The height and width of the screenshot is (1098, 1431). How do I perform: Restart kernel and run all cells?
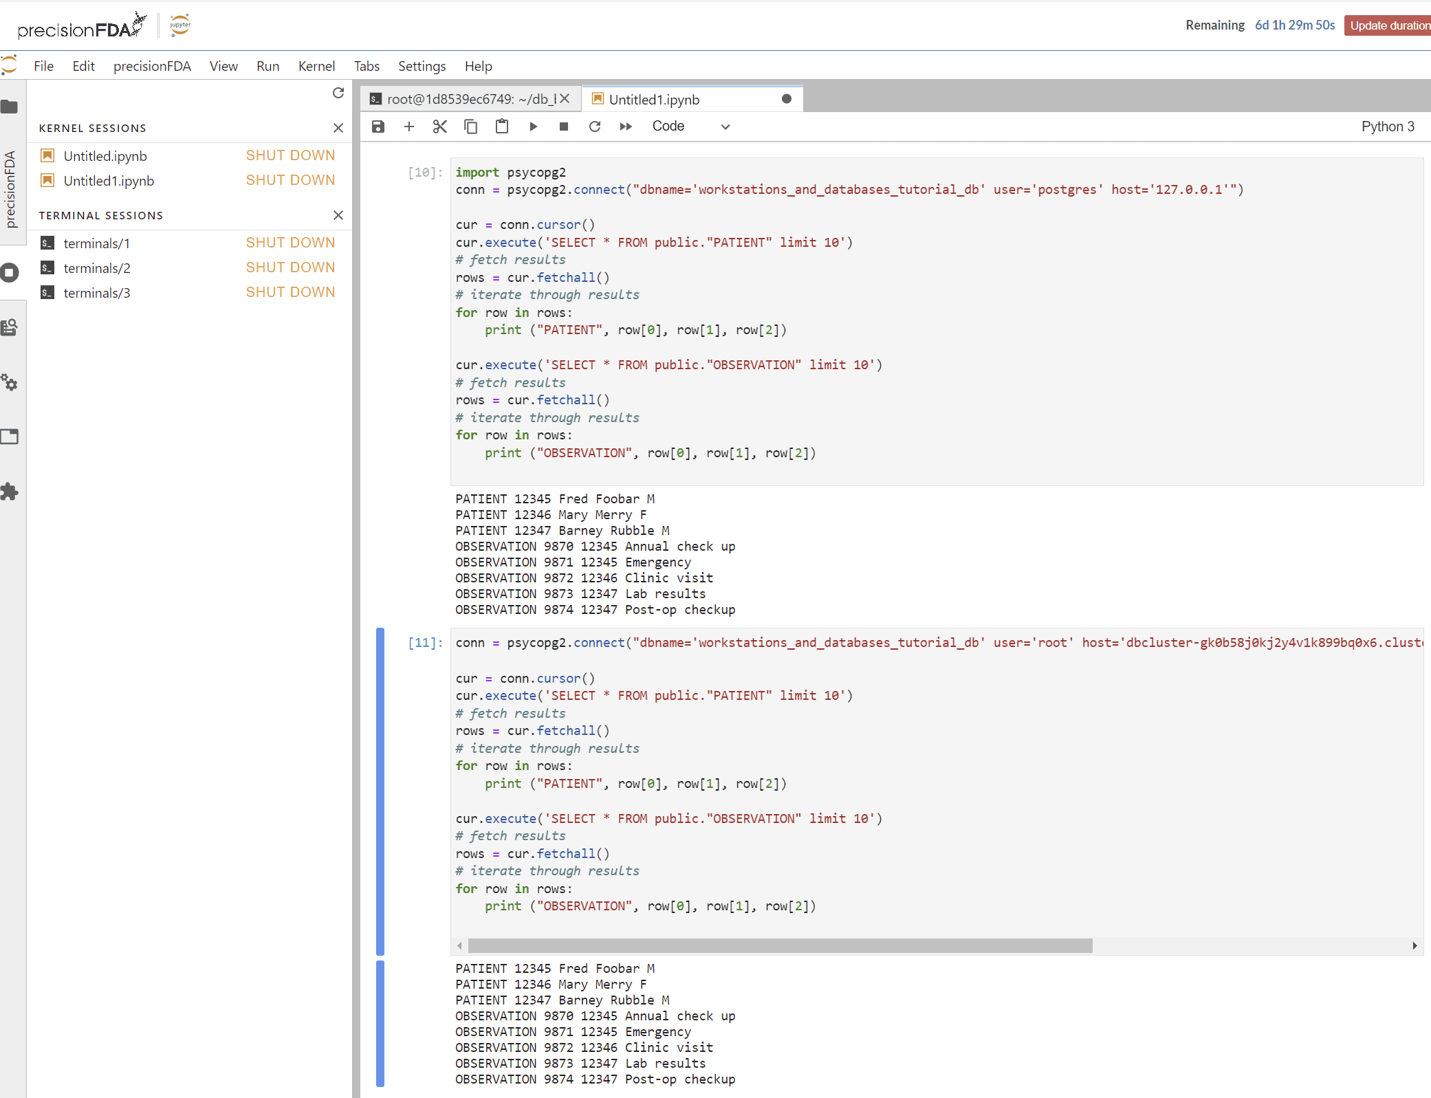[x=626, y=127]
